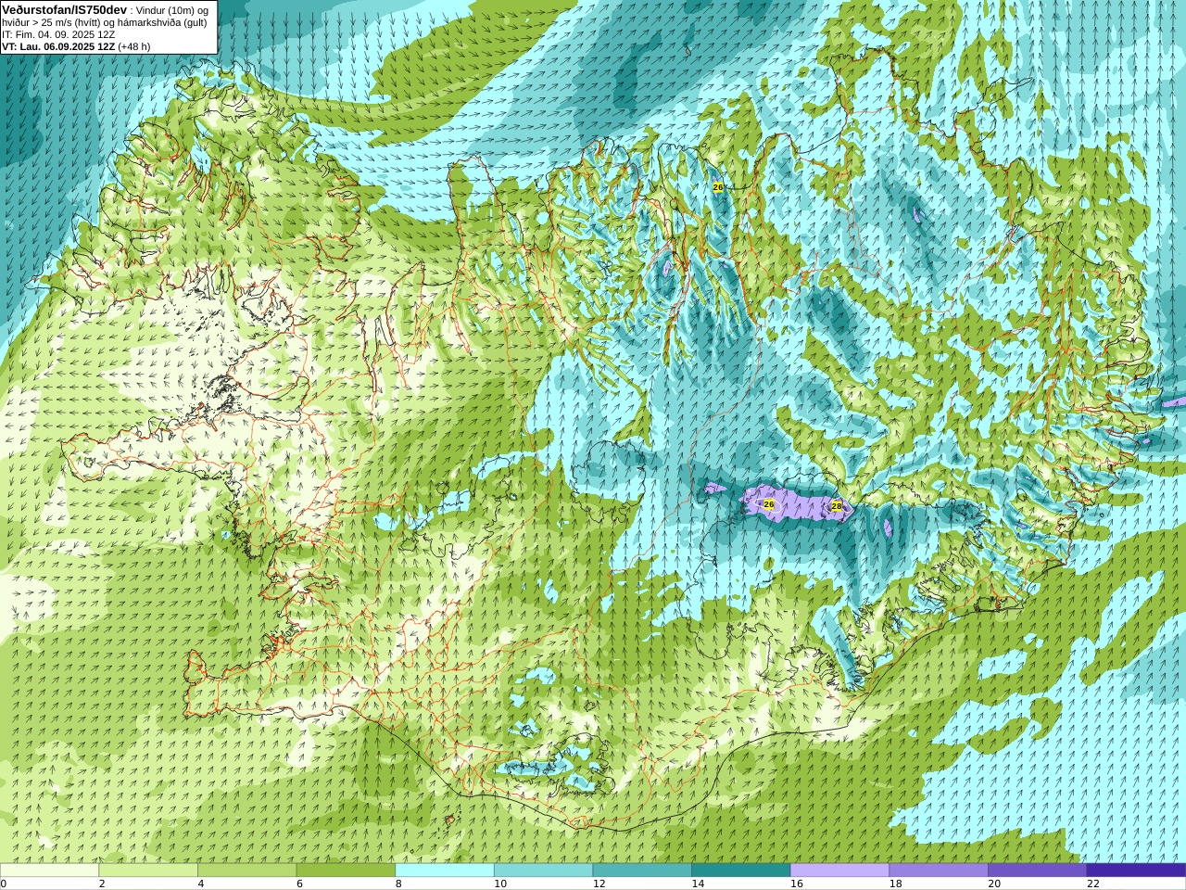
Task: Click the scale label 18
Action: tap(895, 884)
